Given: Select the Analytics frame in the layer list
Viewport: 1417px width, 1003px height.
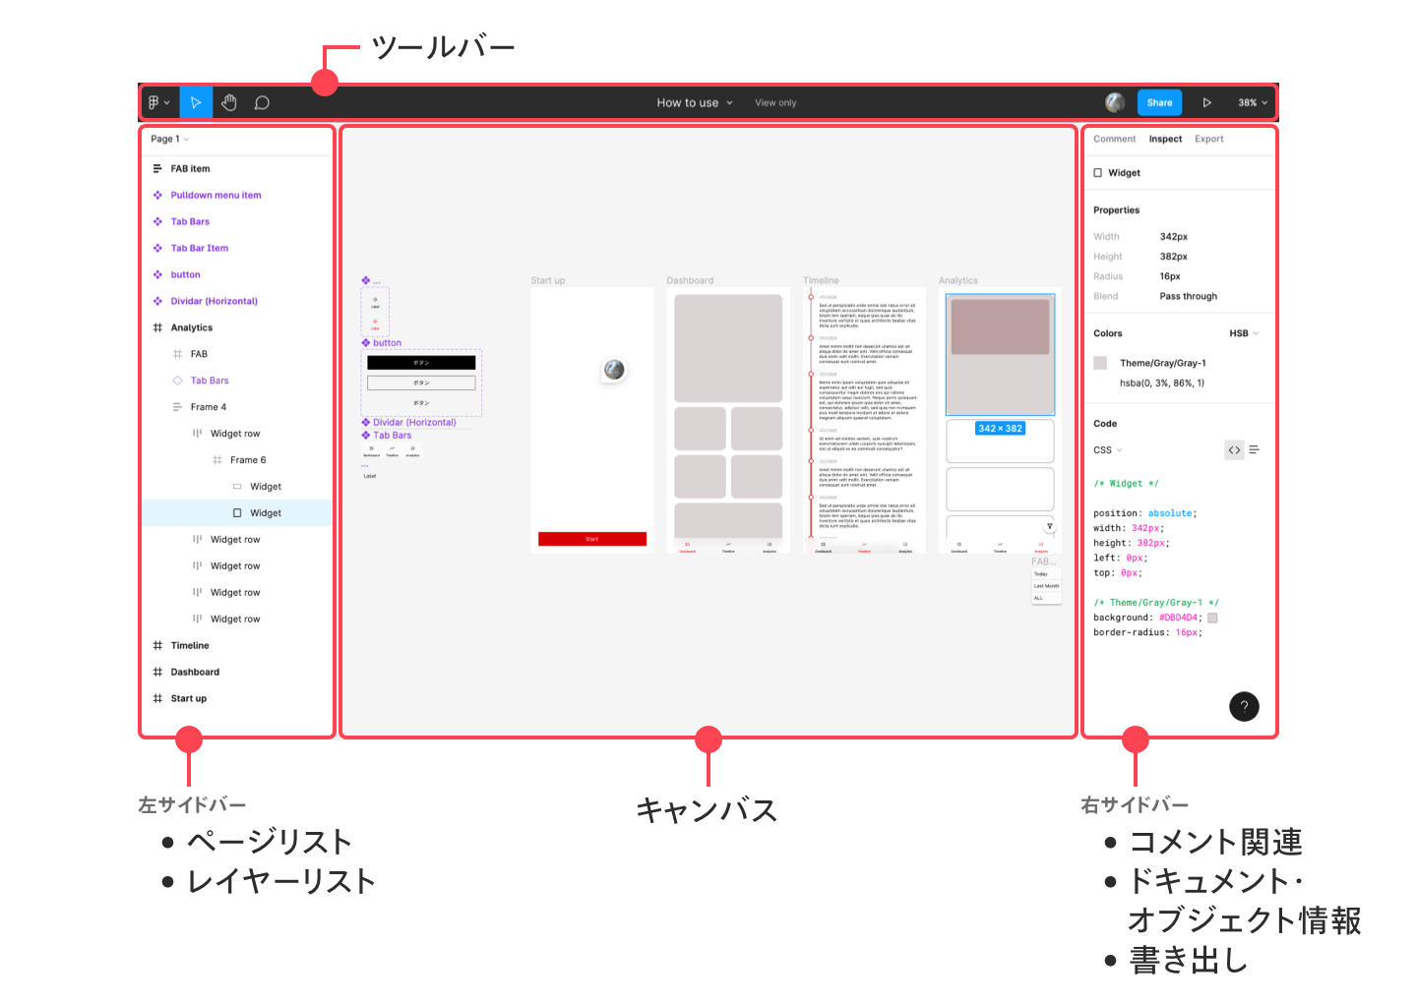Looking at the screenshot, I should tap(190, 326).
